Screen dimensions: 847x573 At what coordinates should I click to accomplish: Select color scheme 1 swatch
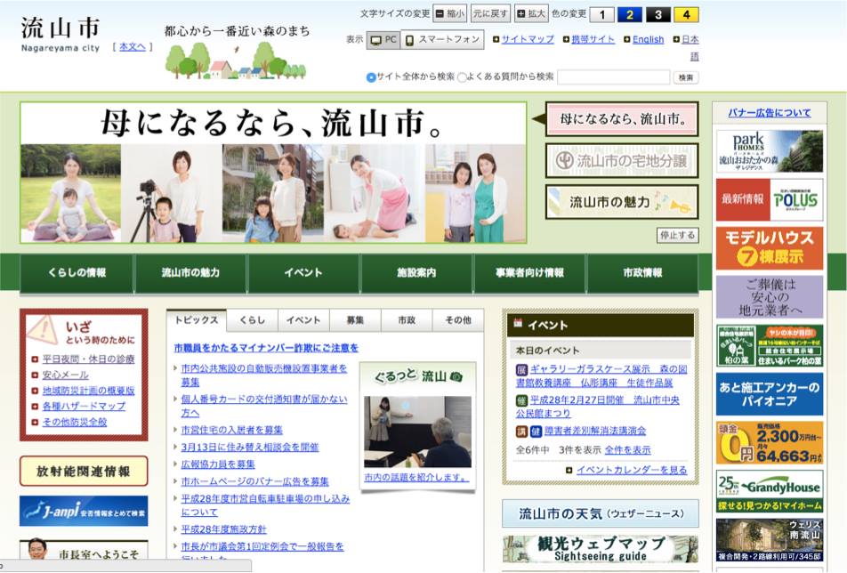601,14
